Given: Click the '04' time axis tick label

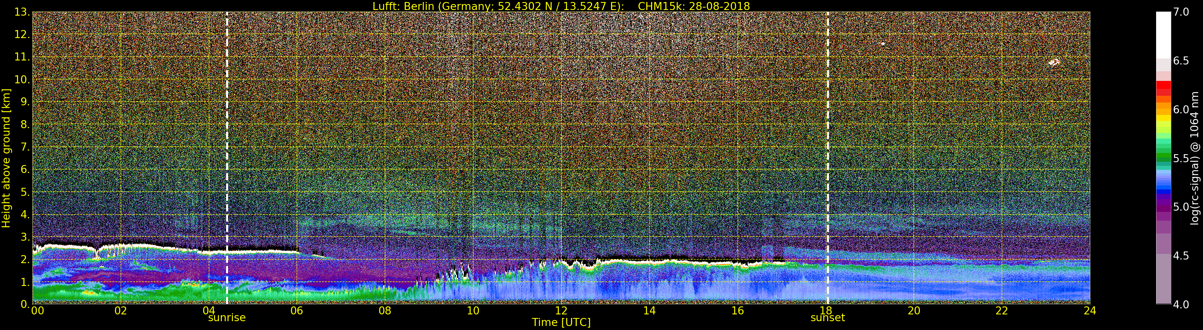Looking at the screenshot, I should (x=209, y=310).
